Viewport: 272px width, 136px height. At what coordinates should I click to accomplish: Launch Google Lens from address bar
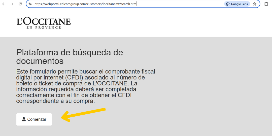click(237, 4)
